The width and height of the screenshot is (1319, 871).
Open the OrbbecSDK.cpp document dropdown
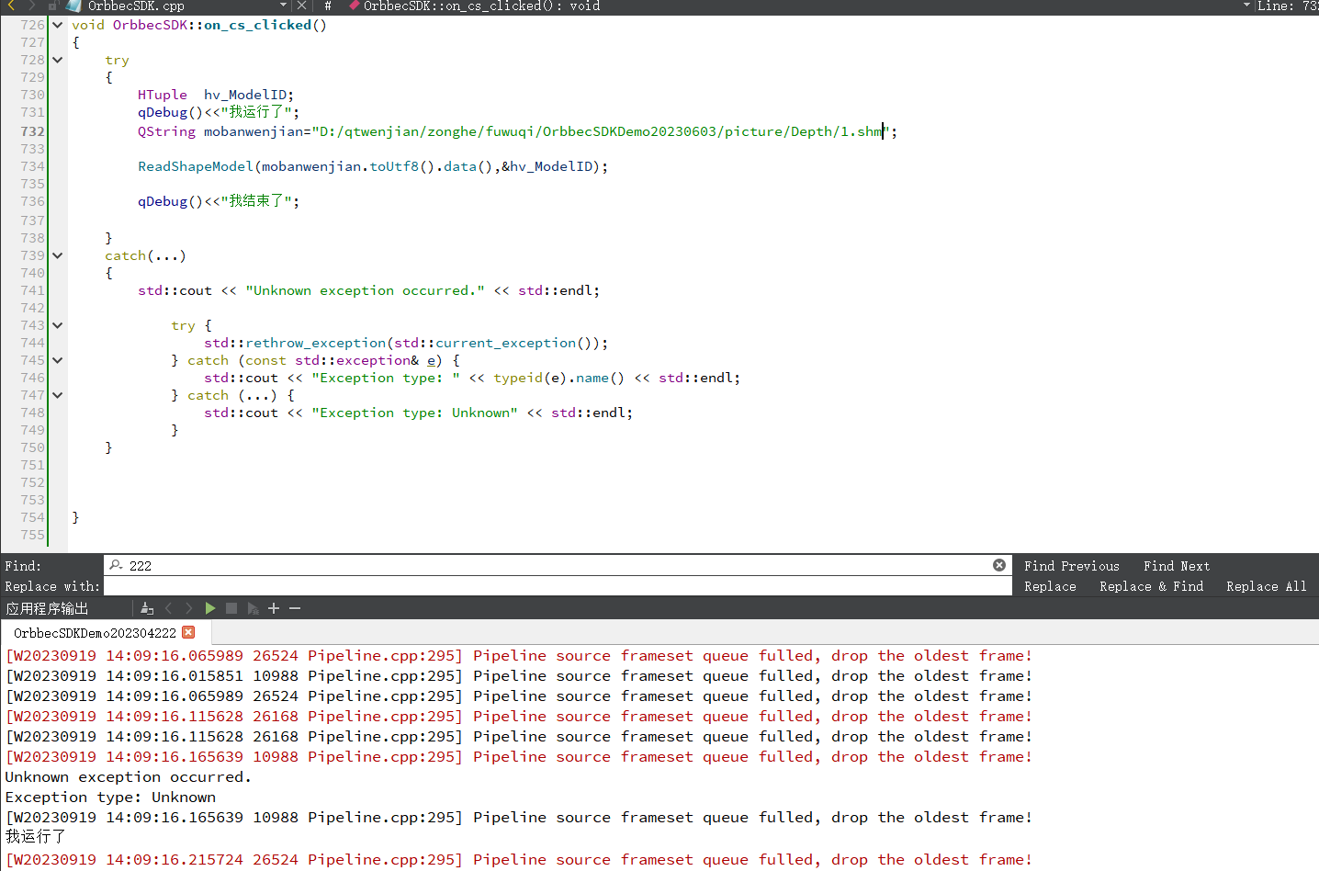pyautogui.click(x=283, y=6)
